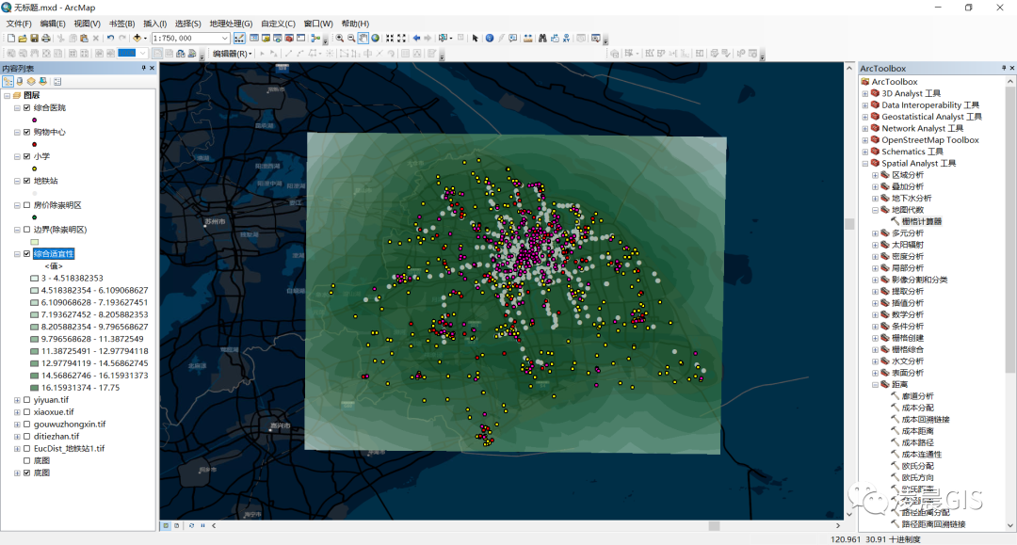Print the current map
This screenshot has height=545, width=1017.
pyautogui.click(x=46, y=39)
